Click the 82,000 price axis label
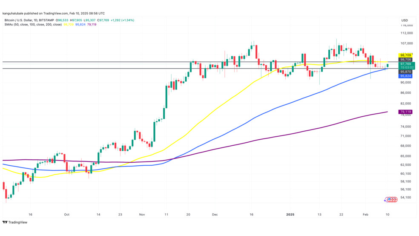The image size is (419, 236). point(406,104)
